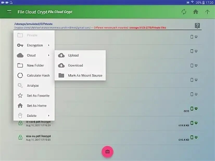Open the help question mark icon
Screen dimensions: 215x161
coord(197,26)
